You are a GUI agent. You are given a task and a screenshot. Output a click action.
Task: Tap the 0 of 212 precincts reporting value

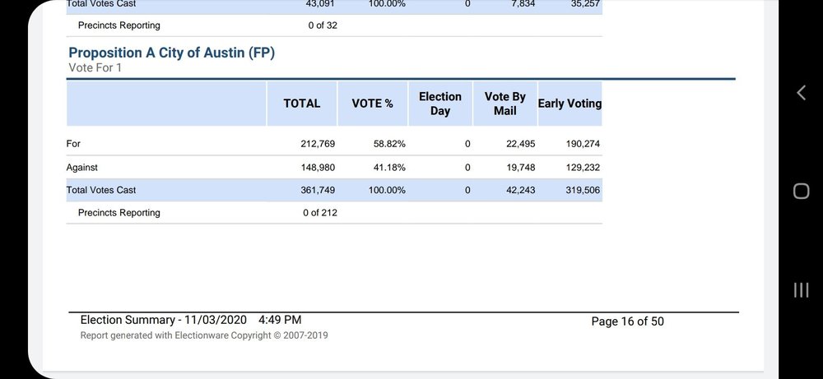320,213
